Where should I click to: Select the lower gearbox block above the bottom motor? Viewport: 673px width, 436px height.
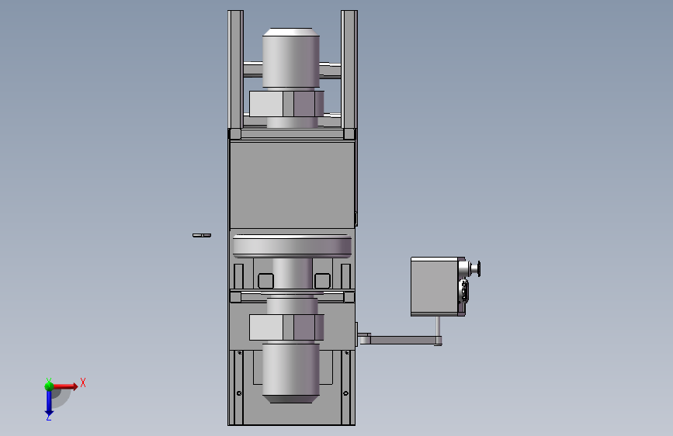pos(286,327)
